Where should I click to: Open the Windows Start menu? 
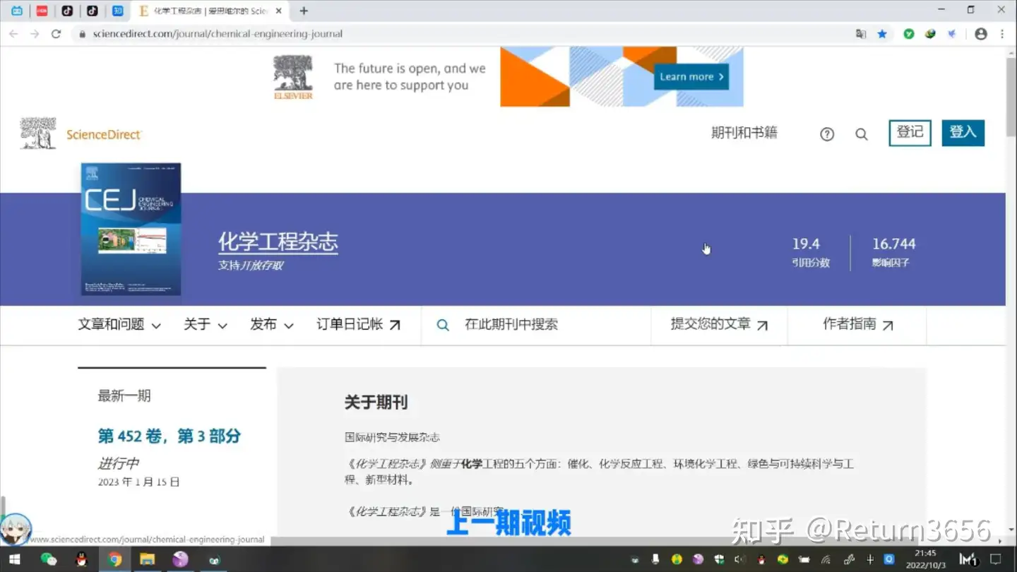14,559
